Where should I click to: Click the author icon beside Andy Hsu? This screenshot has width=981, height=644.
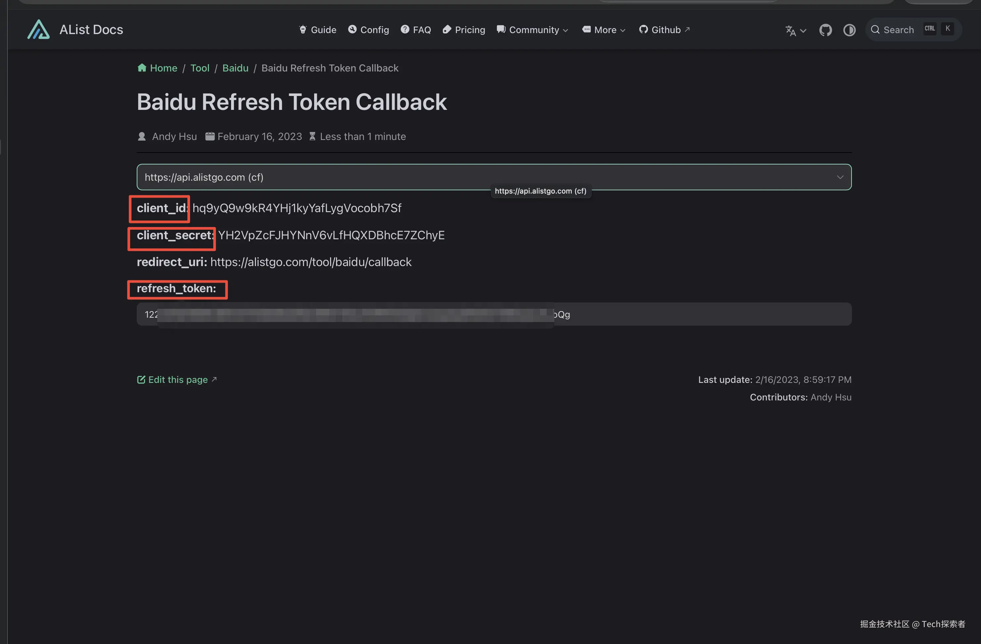(141, 136)
